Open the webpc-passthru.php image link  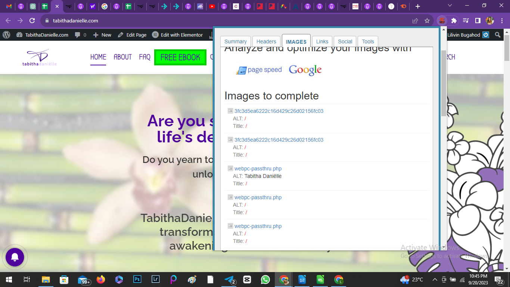258,169
